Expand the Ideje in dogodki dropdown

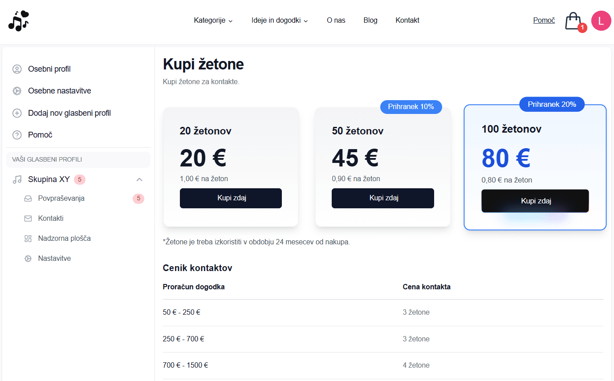280,20
